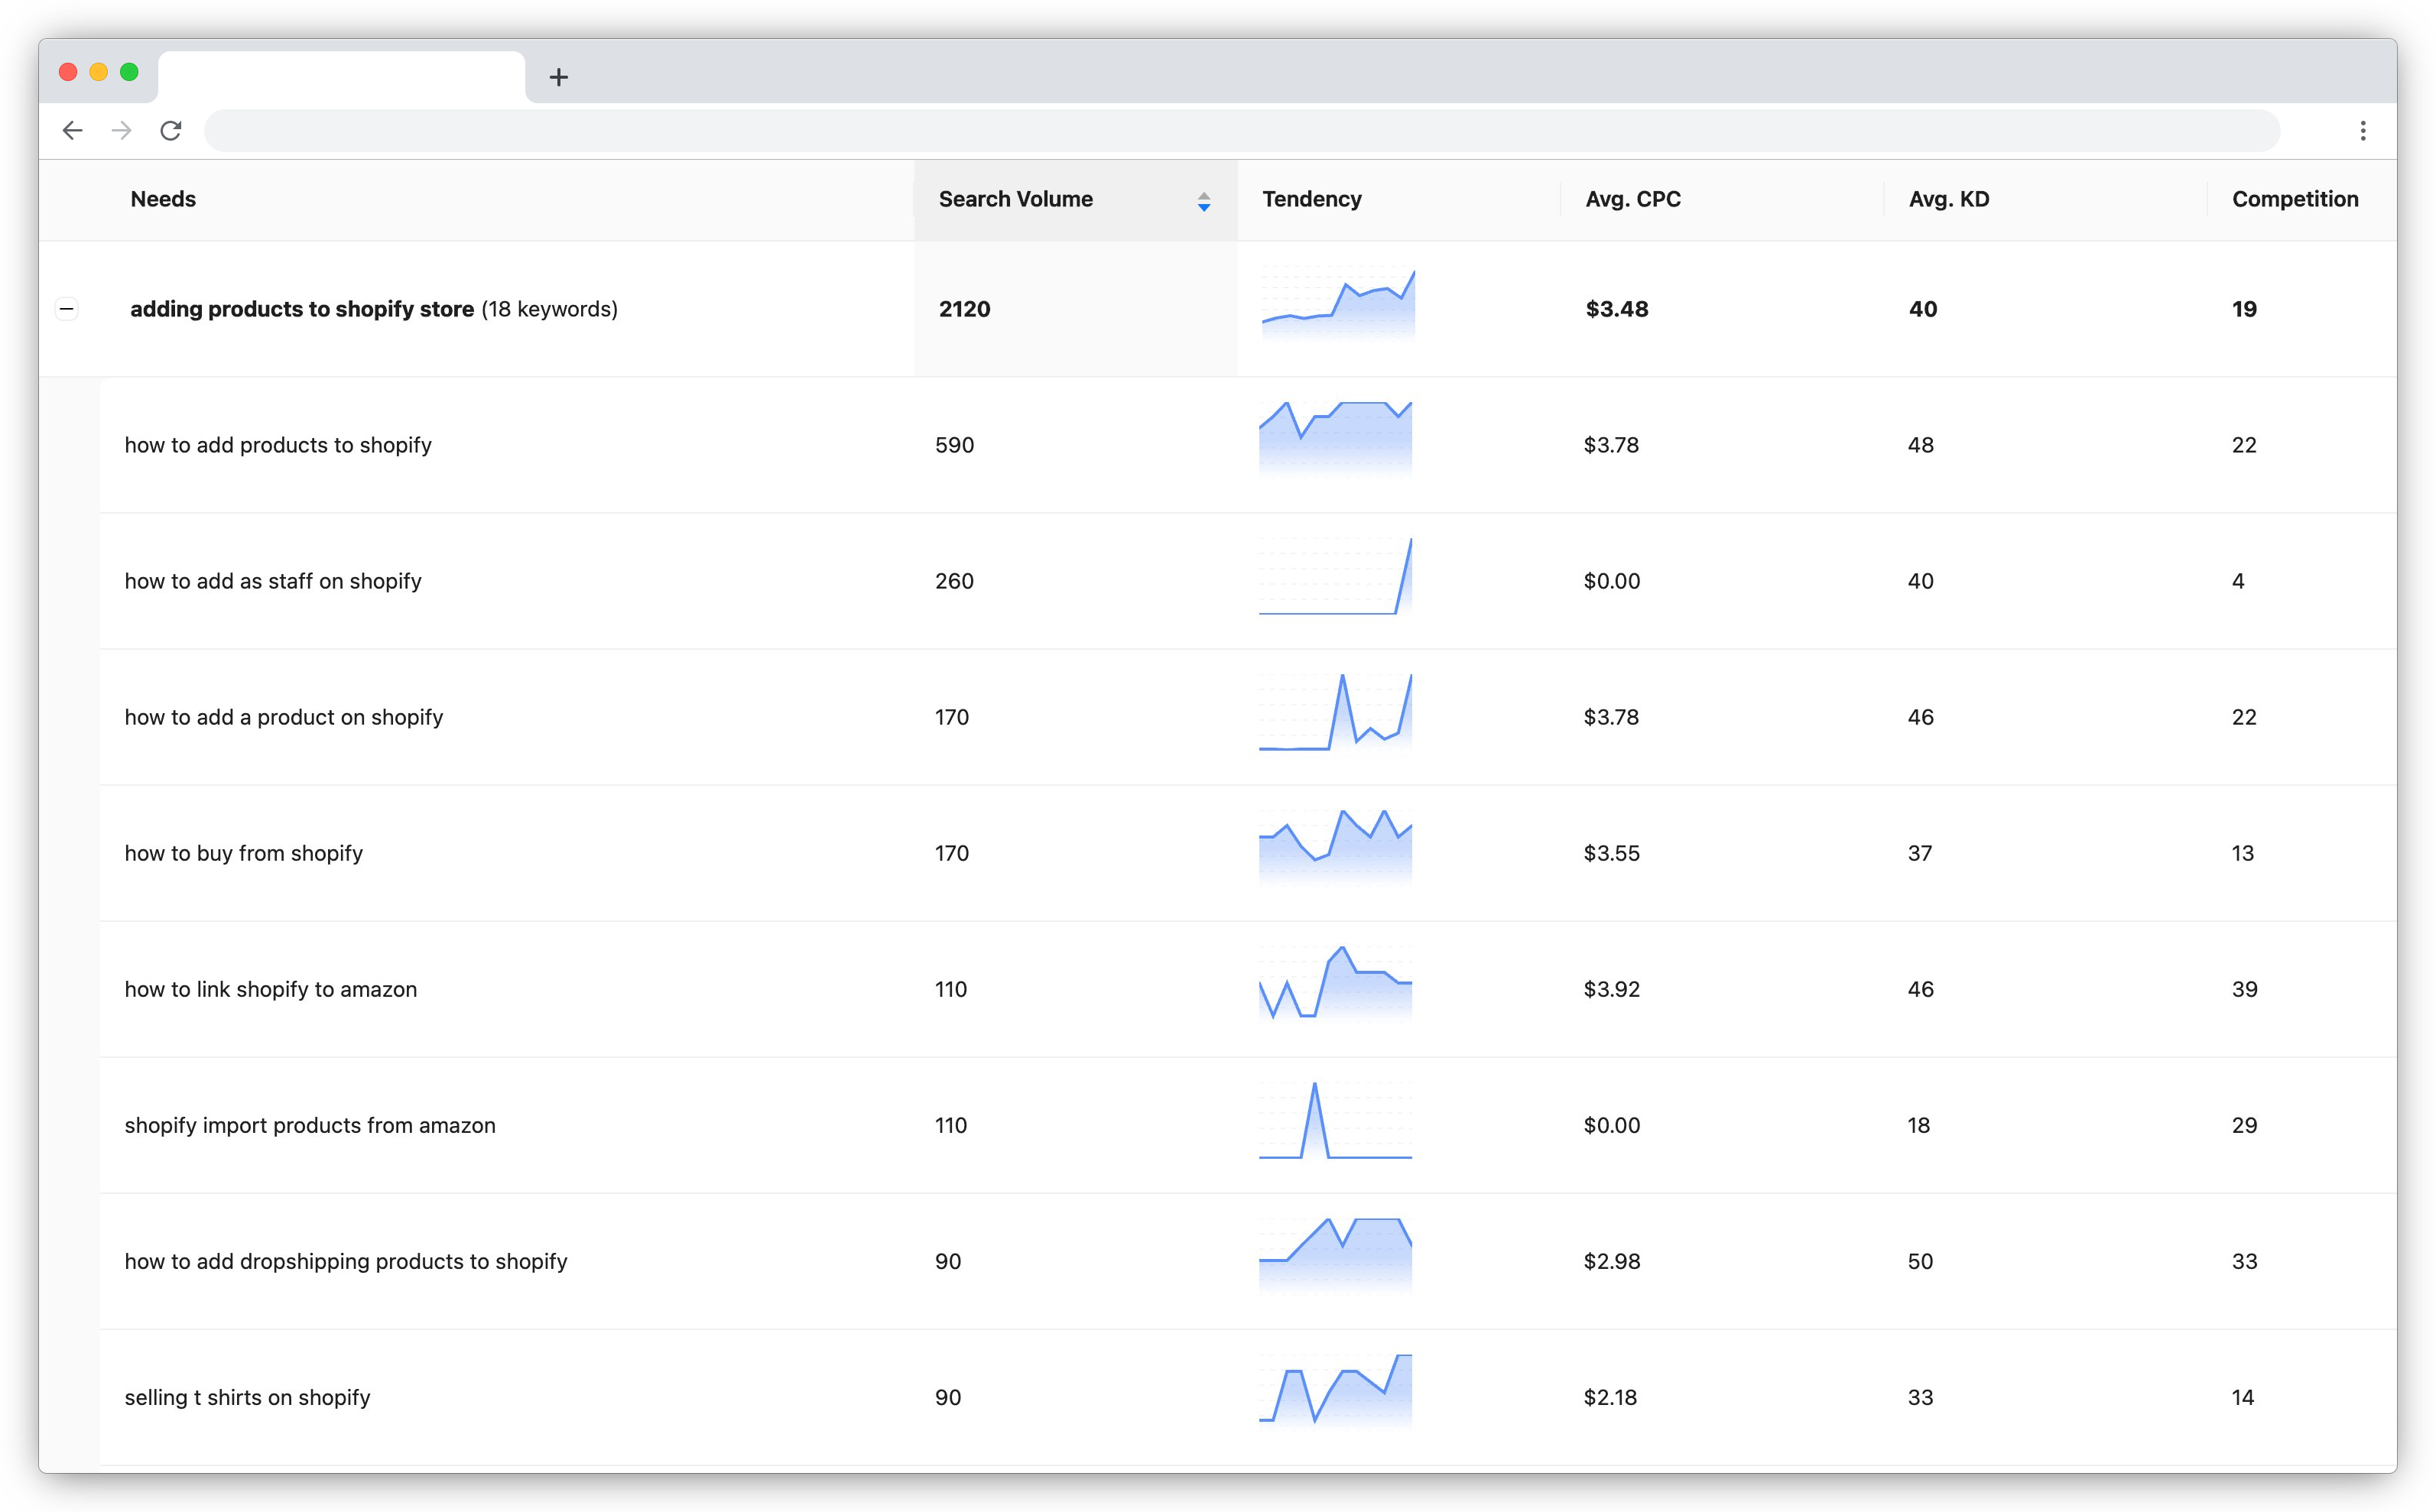This screenshot has width=2436, height=1512.
Task: Click the KD value 48
Action: tap(1920, 445)
